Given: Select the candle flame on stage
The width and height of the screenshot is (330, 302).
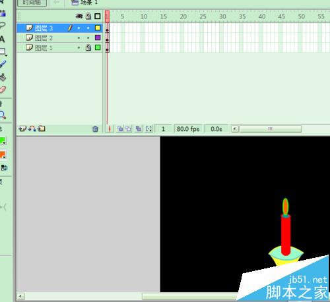Looking at the screenshot, I should point(285,207).
